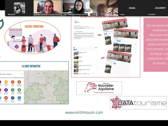Click the Ambassadeurs gourmands category icon
This screenshot has width=168, height=126.
[19, 82]
